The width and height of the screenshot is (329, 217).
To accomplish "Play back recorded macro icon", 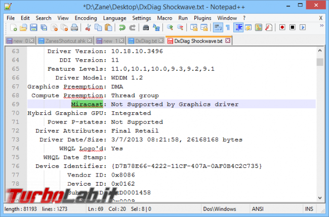I will coord(303,27).
